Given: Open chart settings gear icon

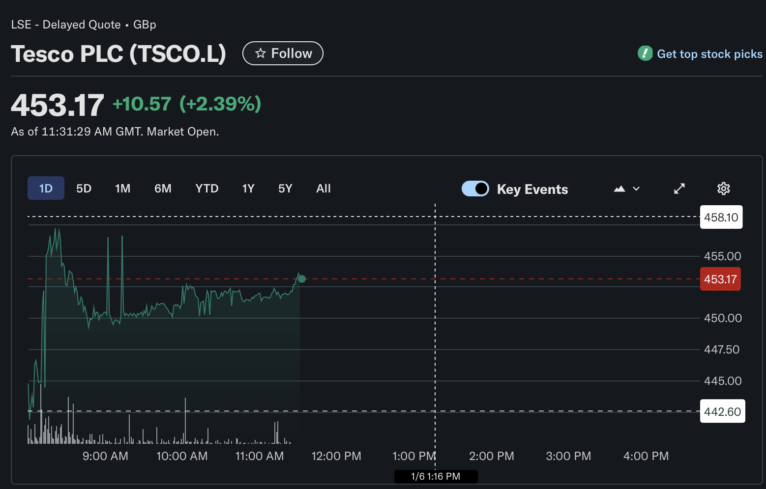Looking at the screenshot, I should click(723, 189).
